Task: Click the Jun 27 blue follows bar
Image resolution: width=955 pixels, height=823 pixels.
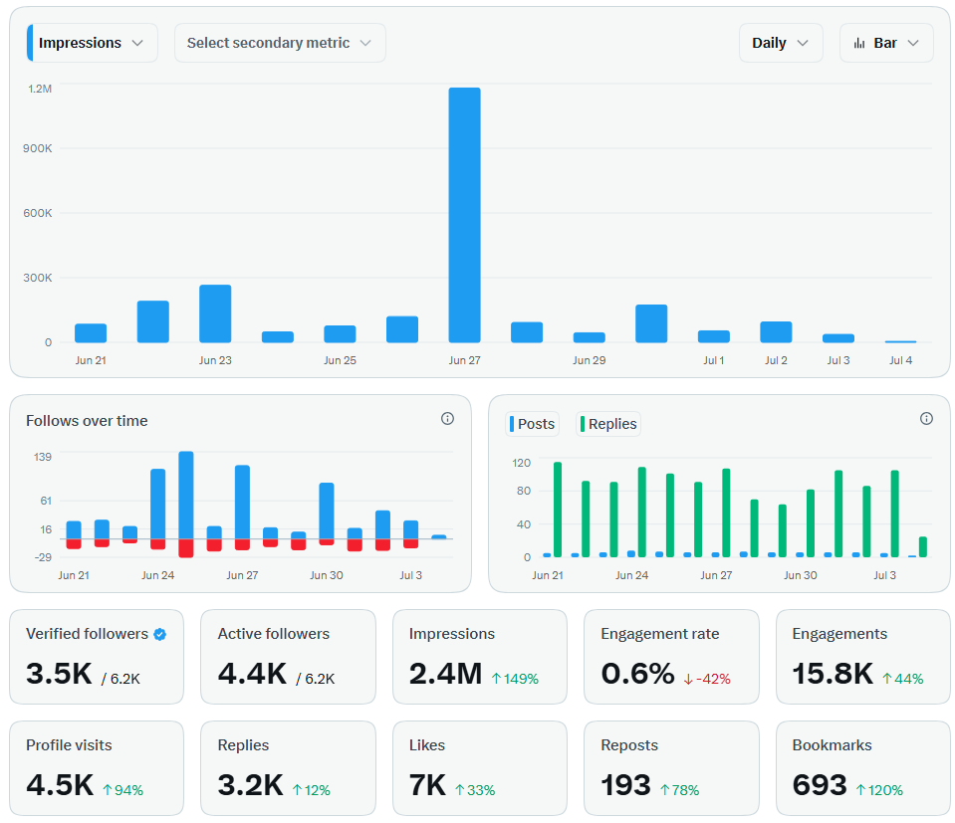Action: pos(242,503)
